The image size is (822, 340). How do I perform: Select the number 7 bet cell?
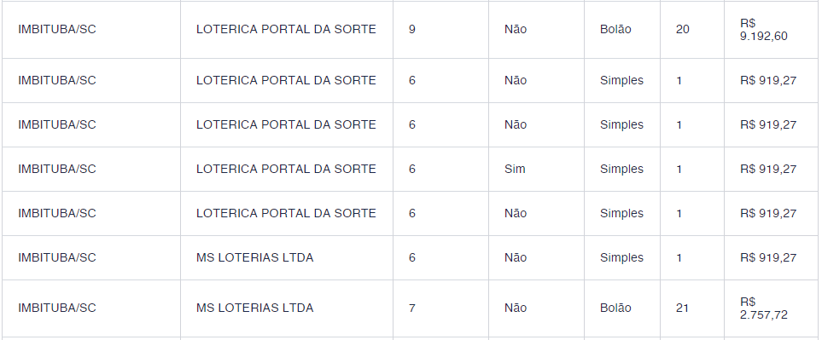[412, 308]
